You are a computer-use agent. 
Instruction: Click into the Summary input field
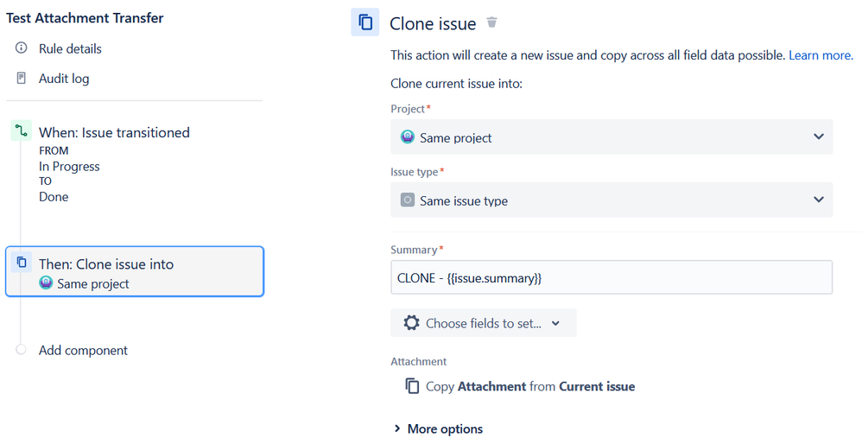(612, 278)
